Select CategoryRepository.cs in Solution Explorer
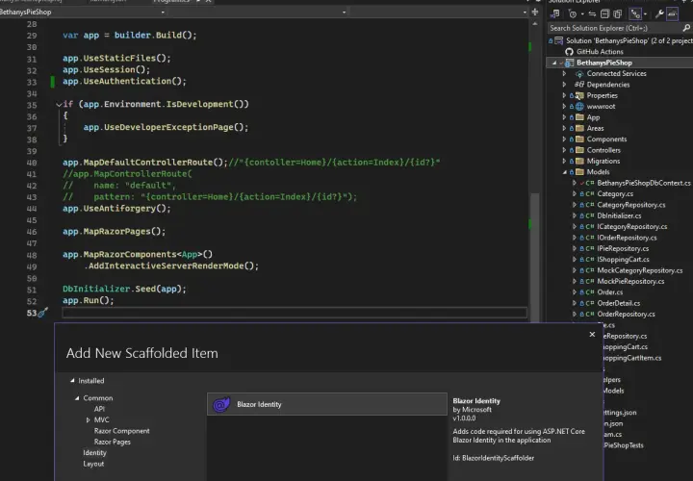The width and height of the screenshot is (693, 481). 631,205
